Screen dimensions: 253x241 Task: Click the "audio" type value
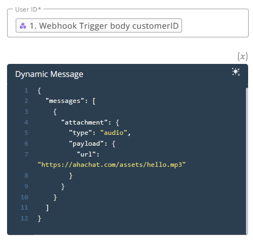(114, 133)
